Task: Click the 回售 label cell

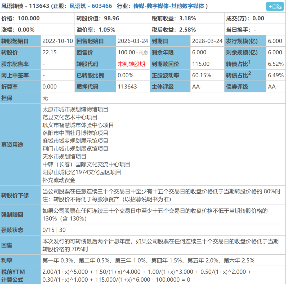Action: point(20,245)
